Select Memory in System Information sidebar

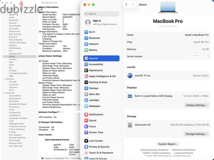click(x=13, y=45)
